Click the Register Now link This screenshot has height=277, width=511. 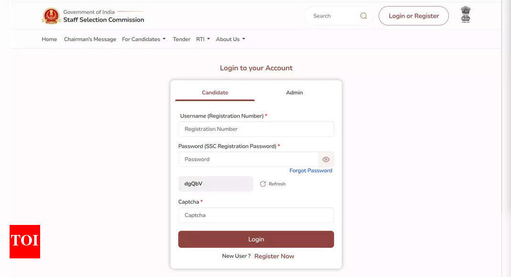coord(274,256)
